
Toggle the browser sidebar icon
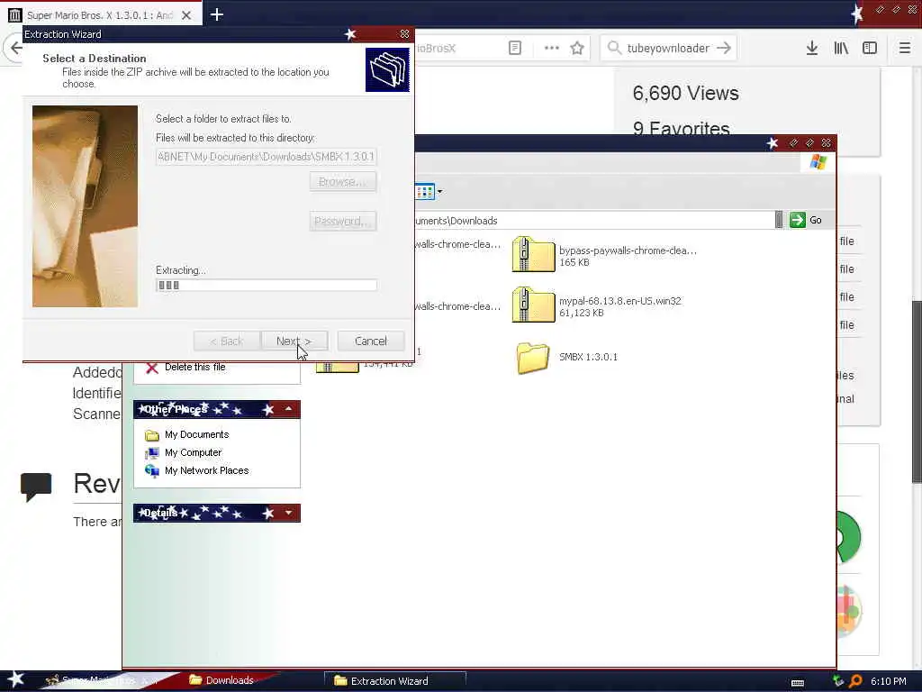tap(869, 49)
